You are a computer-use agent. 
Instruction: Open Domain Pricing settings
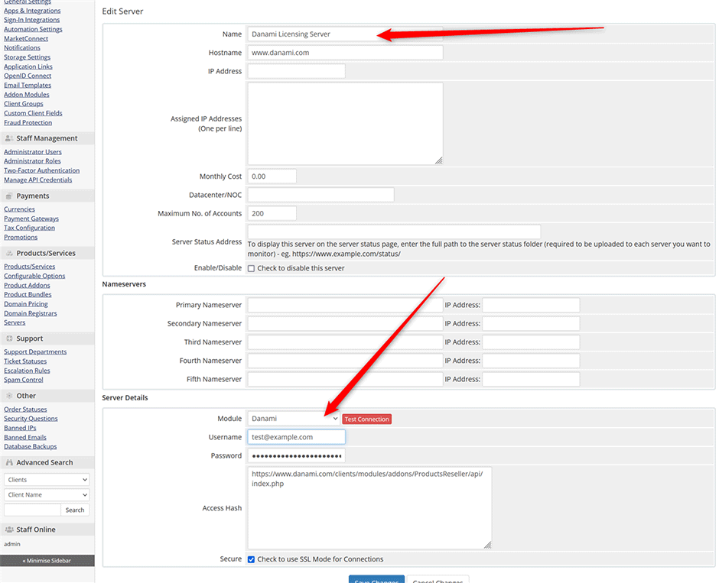point(26,303)
